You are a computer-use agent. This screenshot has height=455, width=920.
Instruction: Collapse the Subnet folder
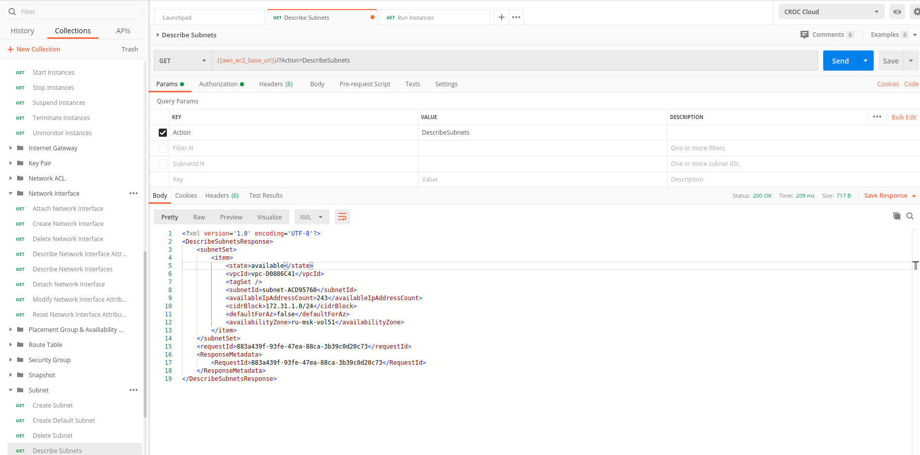click(x=11, y=390)
